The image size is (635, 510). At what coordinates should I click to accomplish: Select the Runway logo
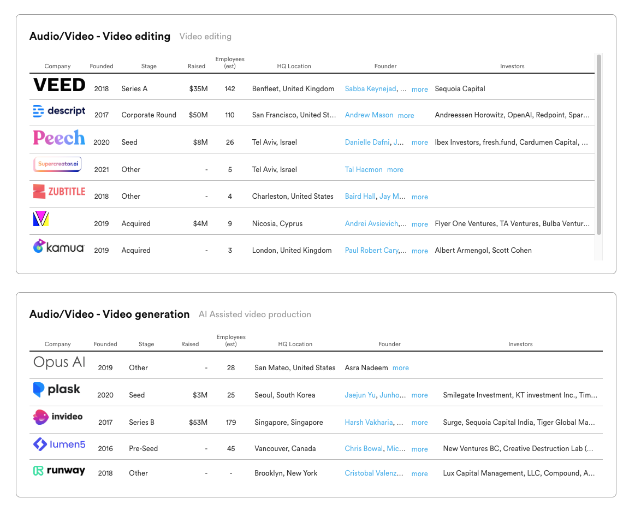[59, 470]
